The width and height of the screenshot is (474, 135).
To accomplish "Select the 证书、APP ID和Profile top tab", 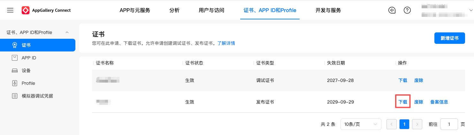I will [x=270, y=10].
